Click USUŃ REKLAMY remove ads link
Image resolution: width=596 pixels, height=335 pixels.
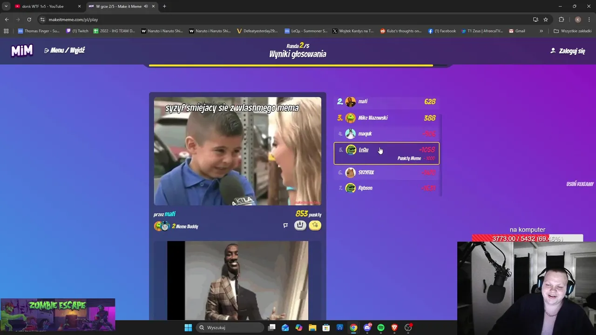pyautogui.click(x=580, y=184)
